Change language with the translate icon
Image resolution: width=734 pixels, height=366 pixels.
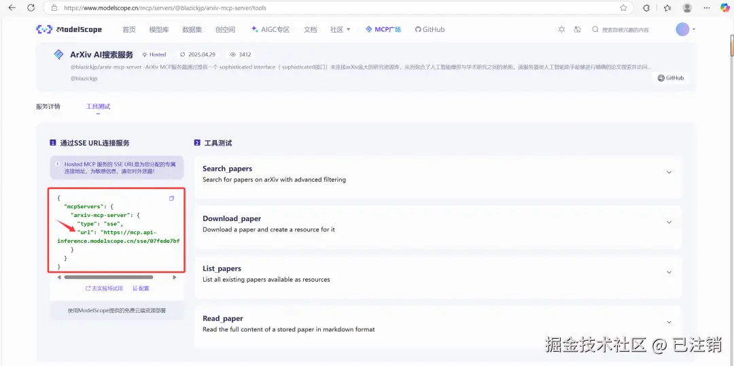click(577, 29)
